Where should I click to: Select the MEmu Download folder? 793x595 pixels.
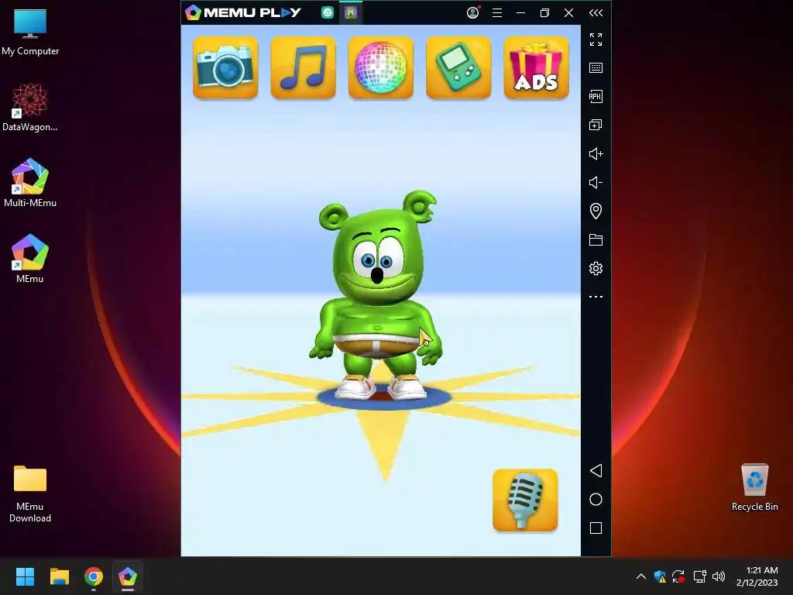[30, 494]
